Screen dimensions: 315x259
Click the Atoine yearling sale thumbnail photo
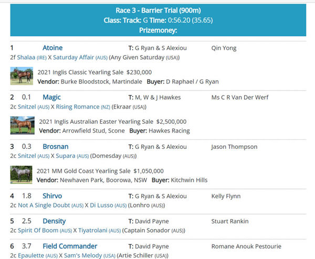(x=22, y=77)
